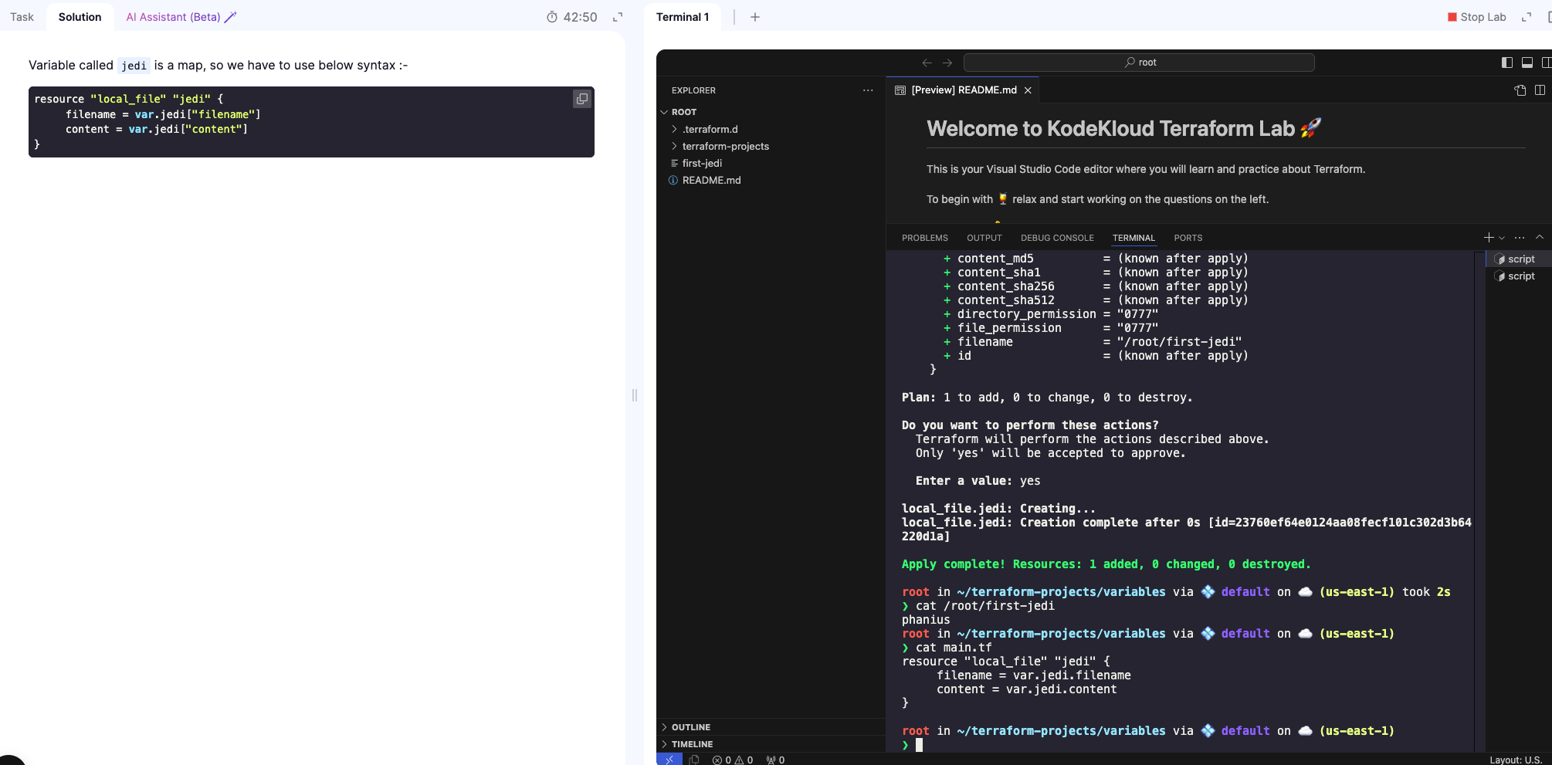This screenshot has height=765, width=1552.
Task: Select the Solution tab
Action: coord(80,17)
